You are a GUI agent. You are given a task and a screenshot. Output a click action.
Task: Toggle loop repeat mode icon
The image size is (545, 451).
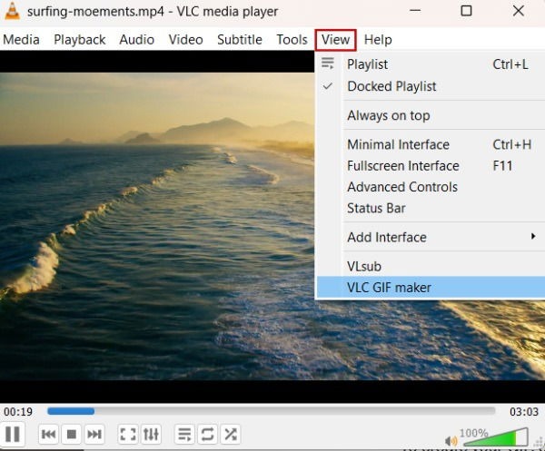coord(207,435)
